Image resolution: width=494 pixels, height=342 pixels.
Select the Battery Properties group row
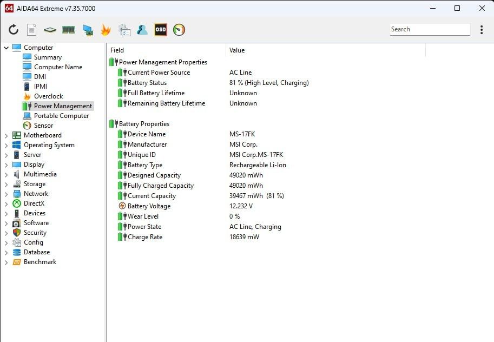[x=139, y=124]
